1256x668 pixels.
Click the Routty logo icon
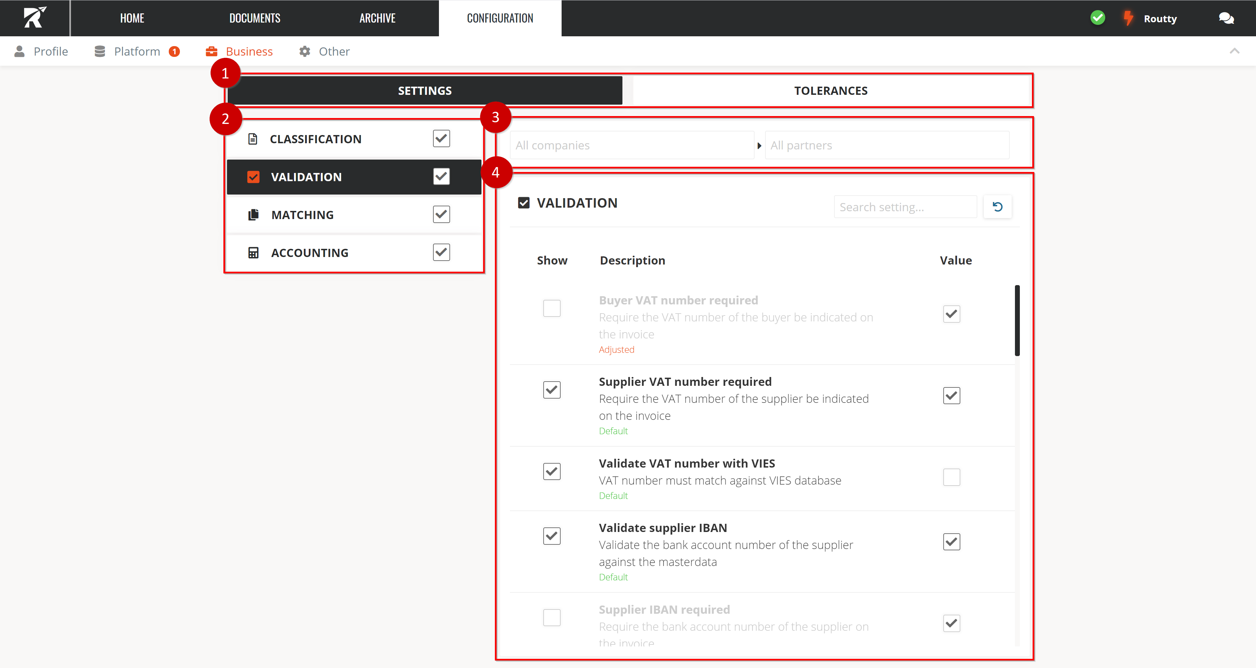coord(35,18)
